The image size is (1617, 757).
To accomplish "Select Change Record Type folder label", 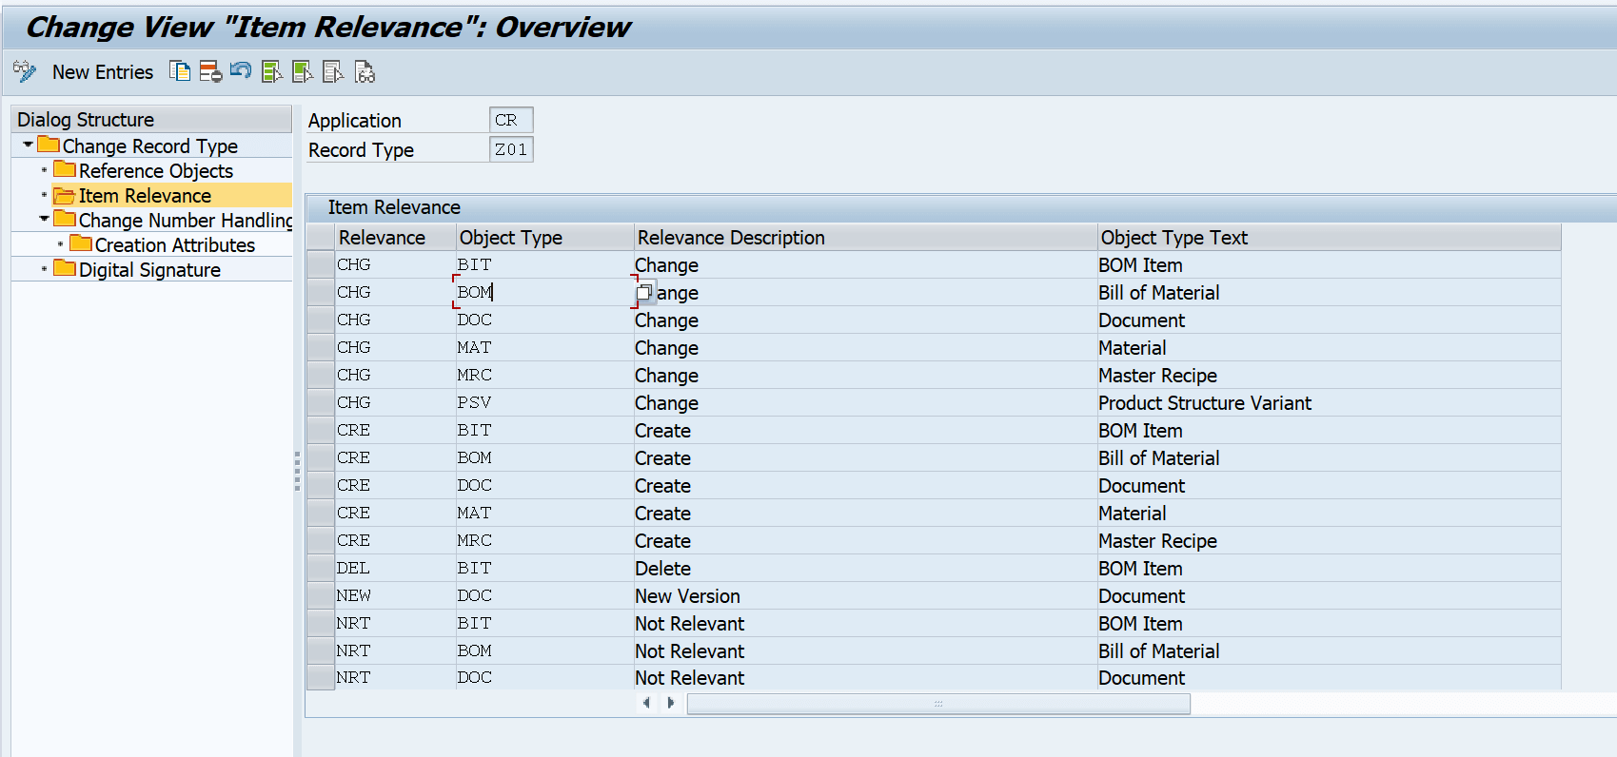I will tap(150, 146).
